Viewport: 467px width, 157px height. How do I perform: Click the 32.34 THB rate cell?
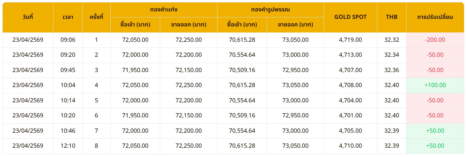tap(391, 55)
